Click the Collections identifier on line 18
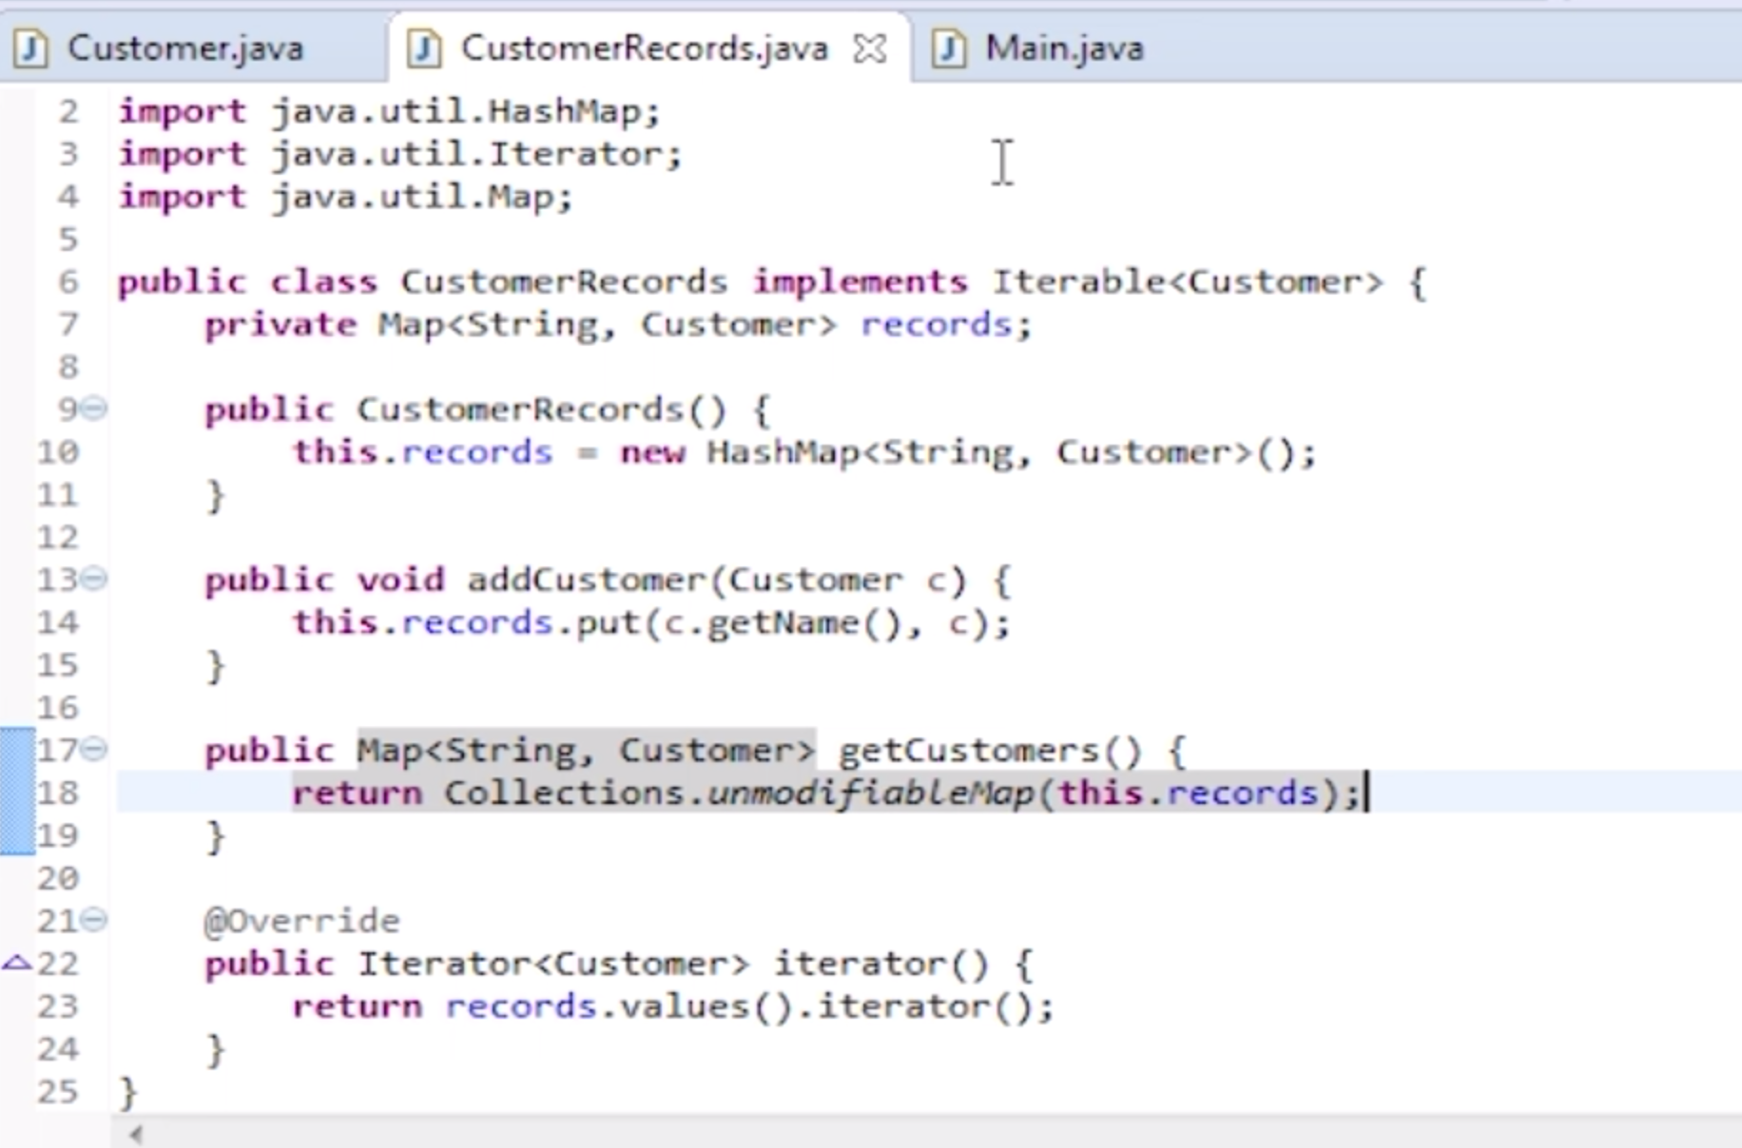The image size is (1742, 1148). [563, 793]
